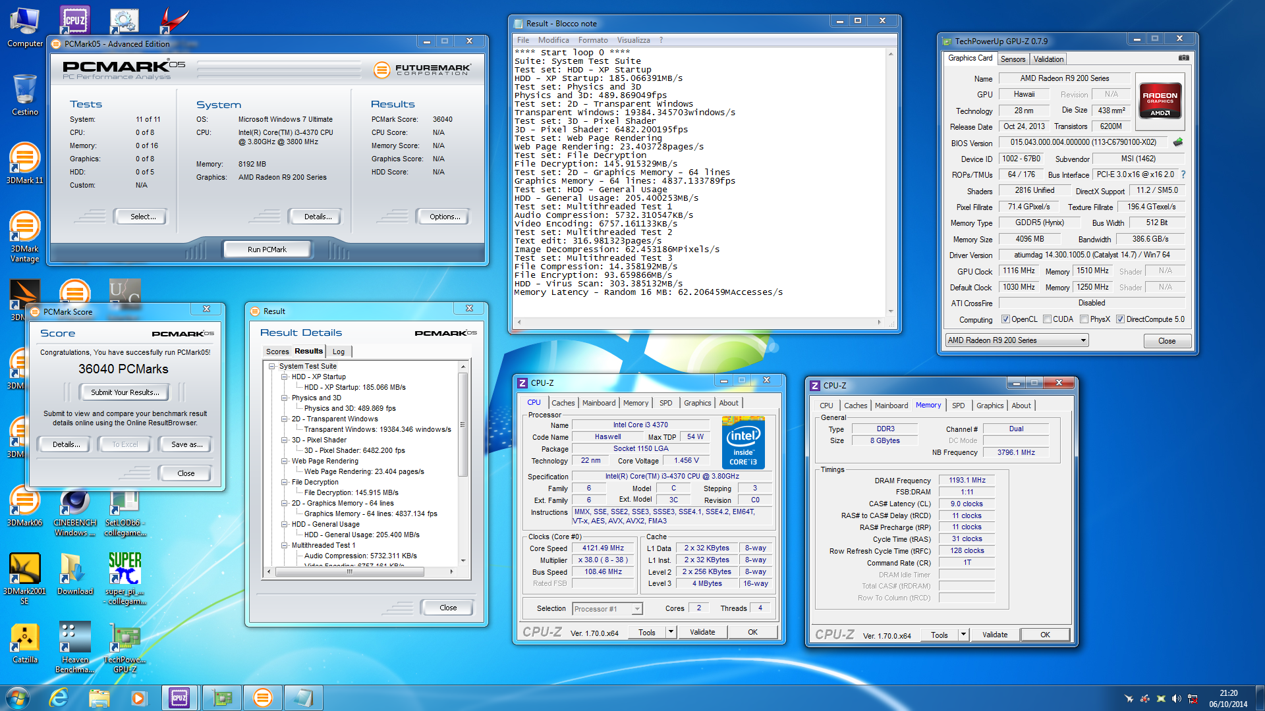Switch to CPU-Z taskbar button

click(x=179, y=697)
